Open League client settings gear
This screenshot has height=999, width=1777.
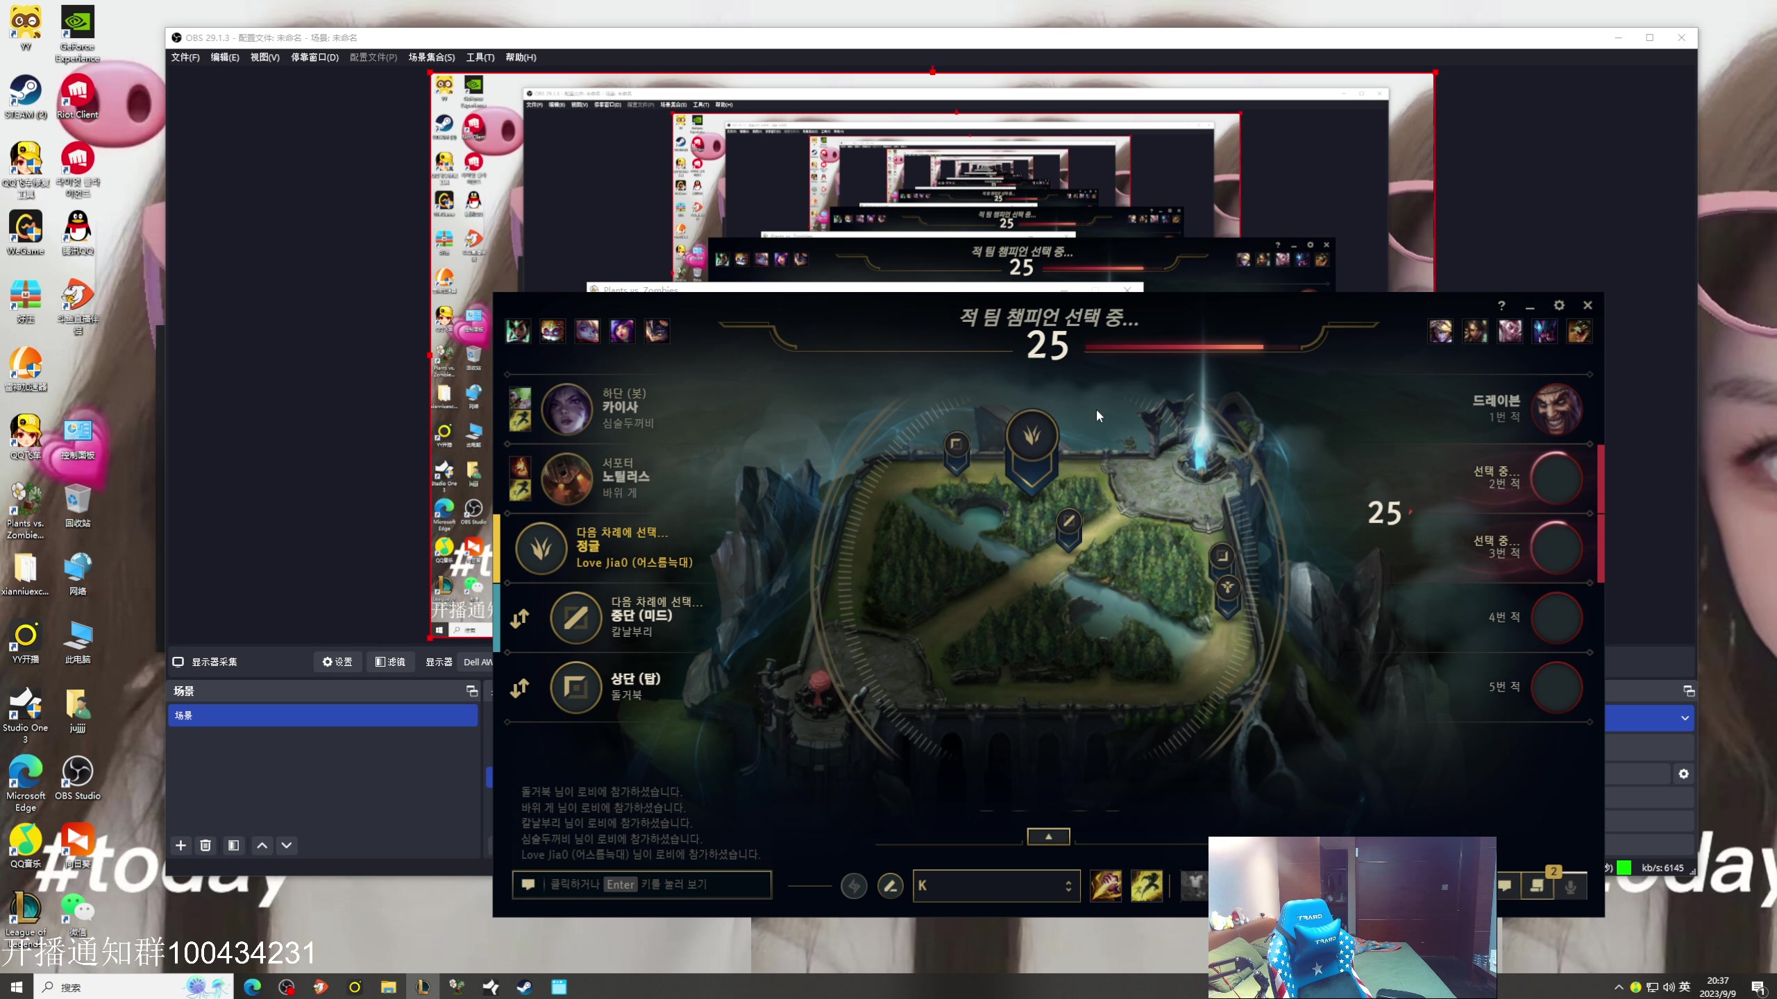[1559, 305]
